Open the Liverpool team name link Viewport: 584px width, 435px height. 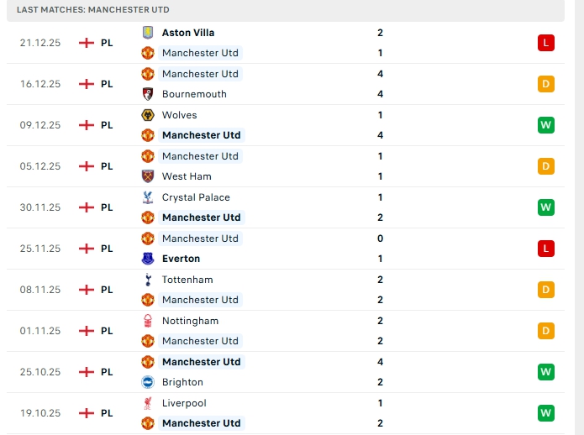(184, 403)
